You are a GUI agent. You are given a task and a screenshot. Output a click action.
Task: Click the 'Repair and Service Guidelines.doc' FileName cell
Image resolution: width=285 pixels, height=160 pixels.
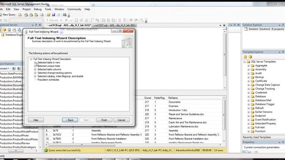click(186, 114)
